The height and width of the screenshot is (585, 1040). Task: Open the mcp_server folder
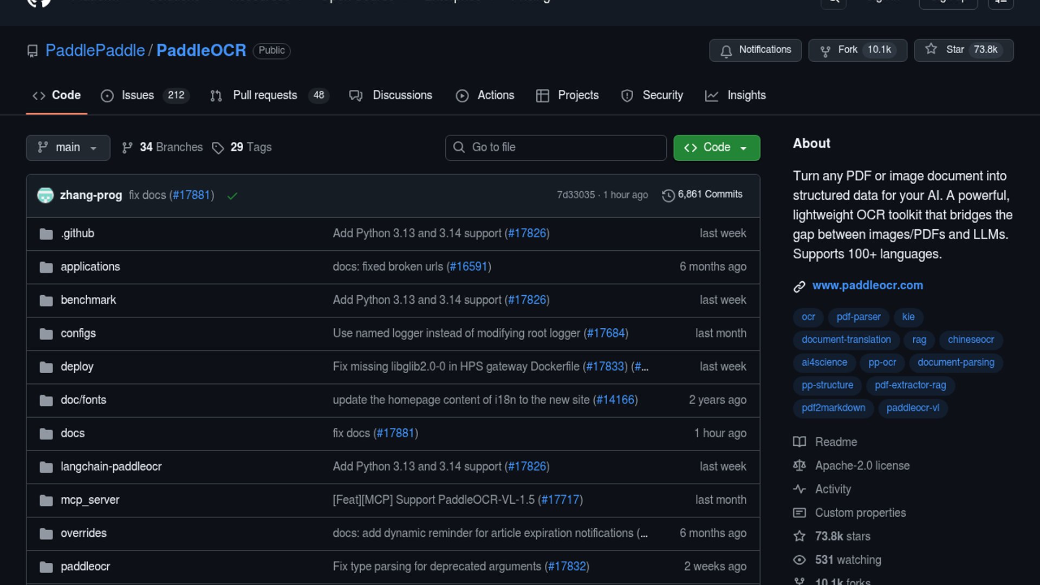click(x=90, y=500)
